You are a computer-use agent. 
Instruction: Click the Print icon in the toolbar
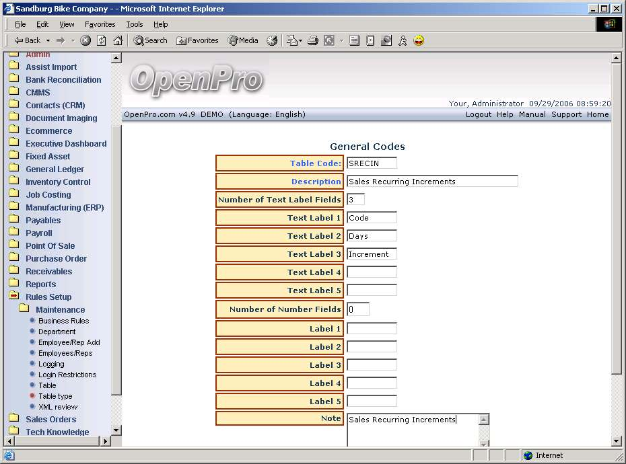(313, 40)
